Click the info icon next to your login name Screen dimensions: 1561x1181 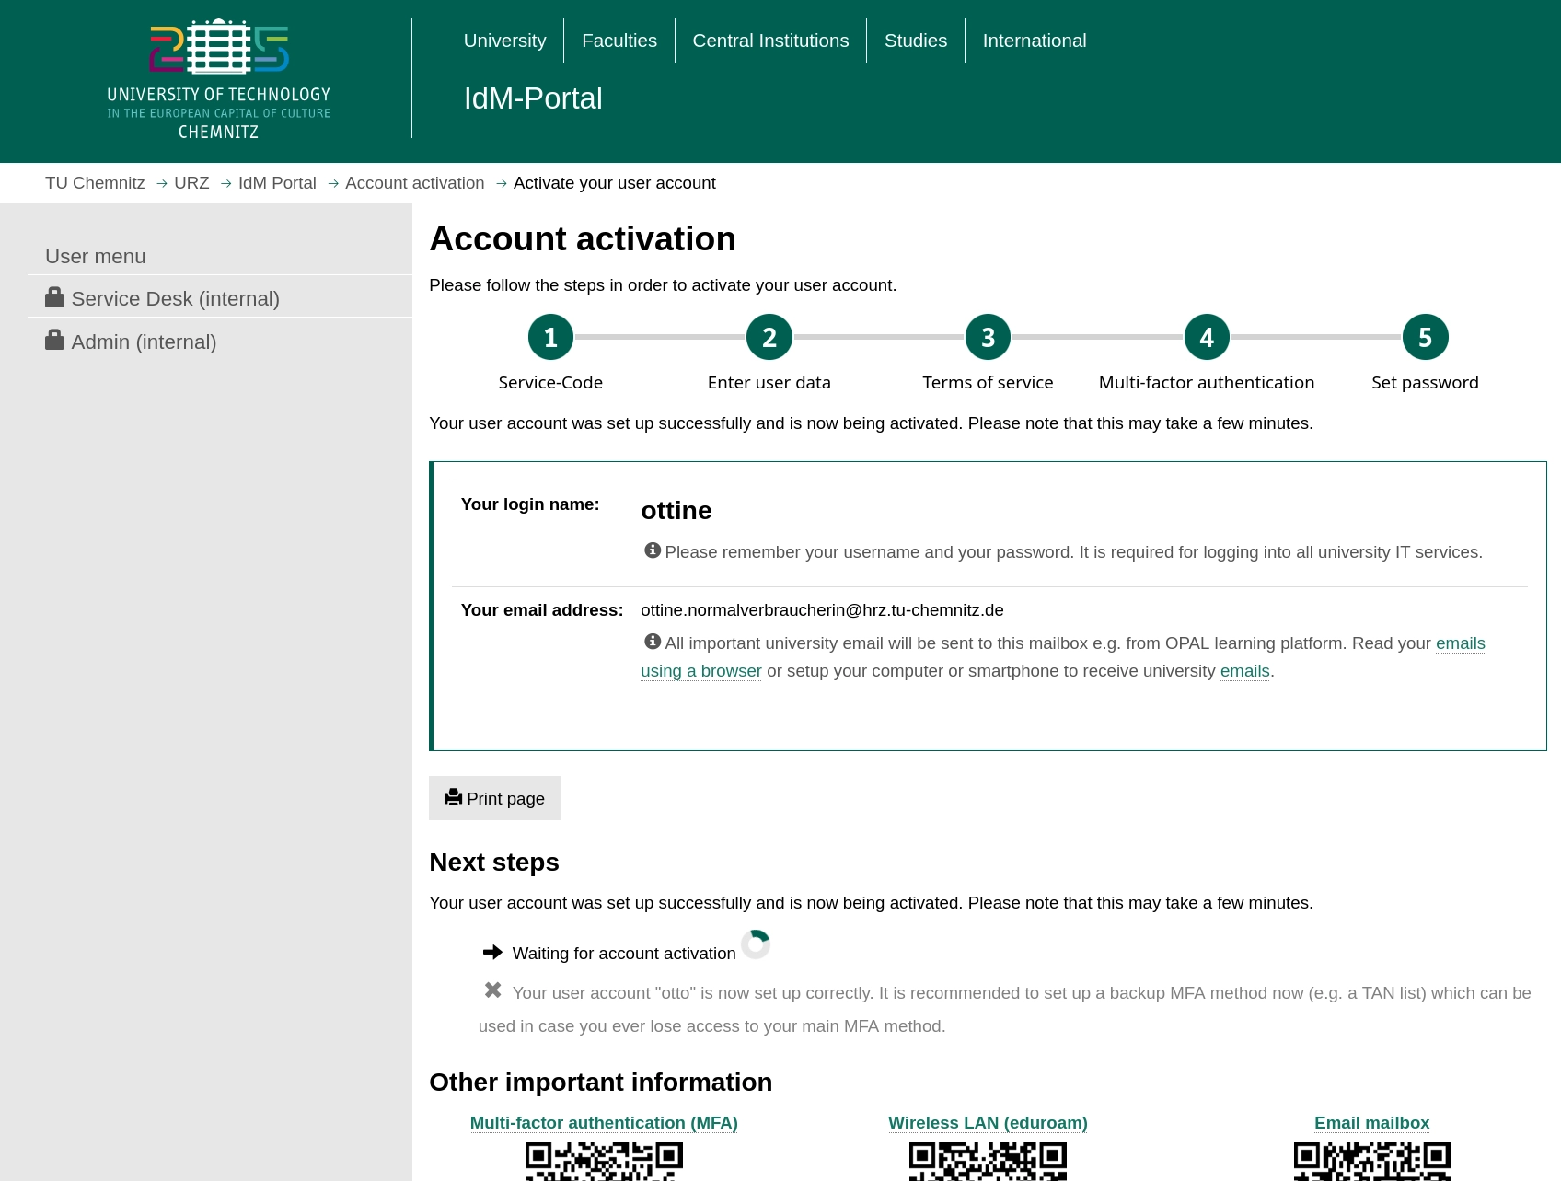[652, 550]
